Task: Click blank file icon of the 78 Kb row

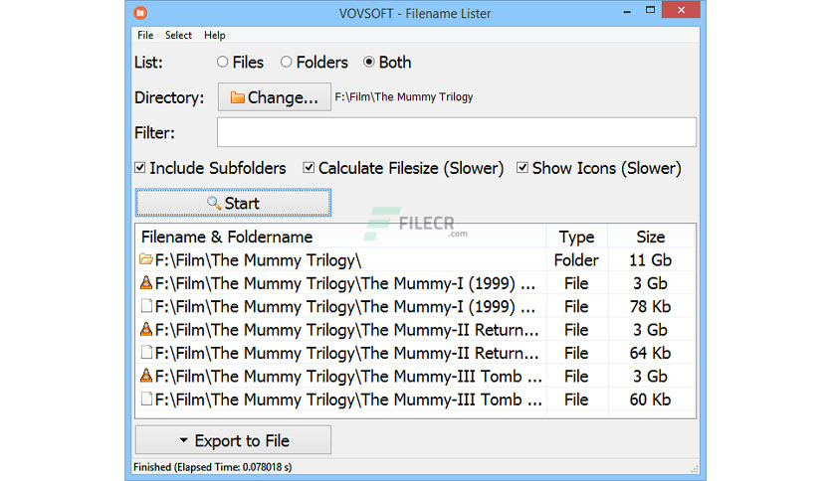Action: click(146, 306)
